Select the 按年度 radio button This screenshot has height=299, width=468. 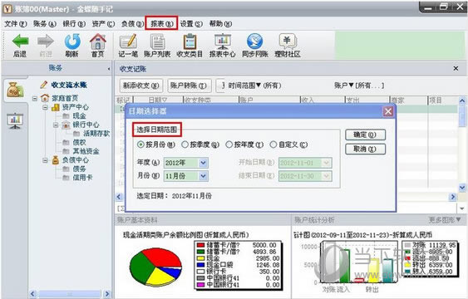click(229, 145)
